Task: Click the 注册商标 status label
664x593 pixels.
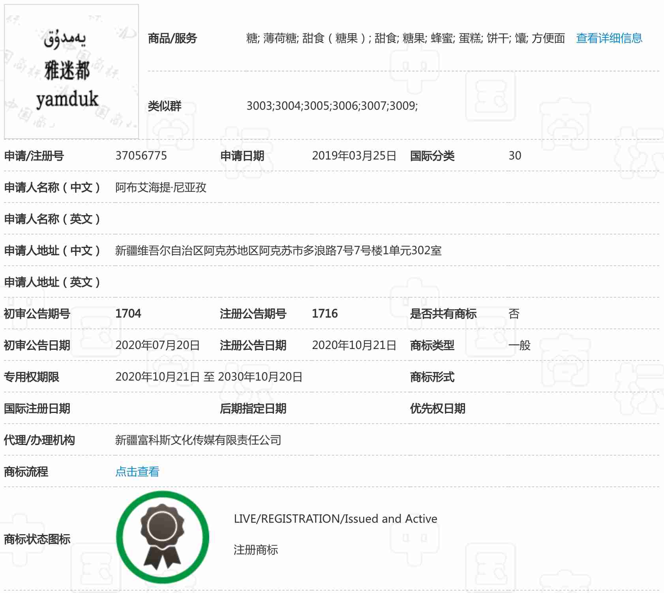Action: (x=255, y=550)
